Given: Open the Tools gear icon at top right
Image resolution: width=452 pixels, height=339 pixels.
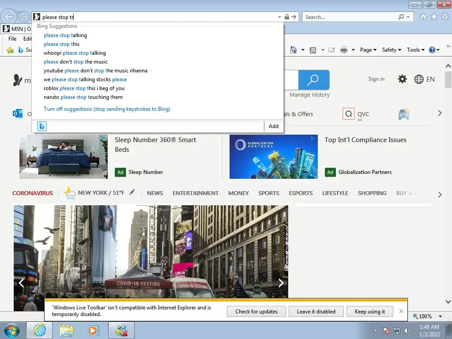Looking at the screenshot, I should [x=445, y=17].
